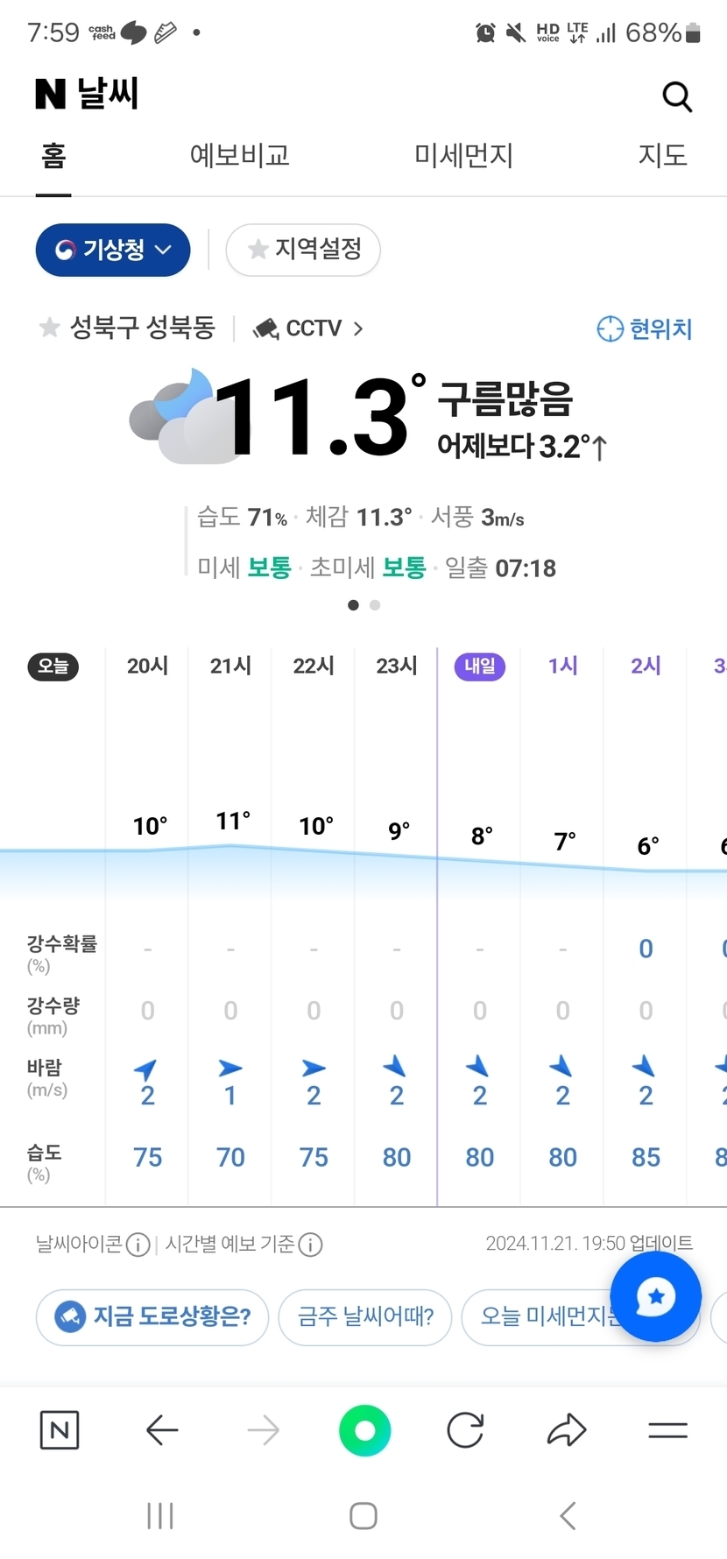Toggle favorite star for 성북구 성북동
The height and width of the screenshot is (1559, 727).
(x=50, y=328)
